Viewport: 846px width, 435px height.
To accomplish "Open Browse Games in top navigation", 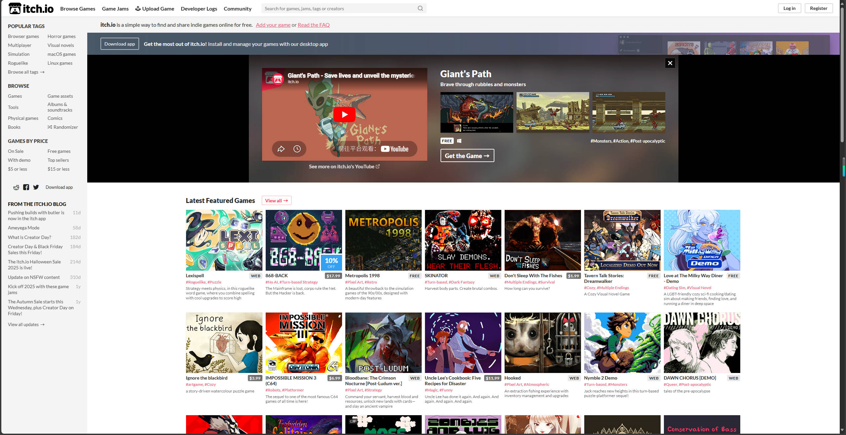I will pyautogui.click(x=78, y=9).
